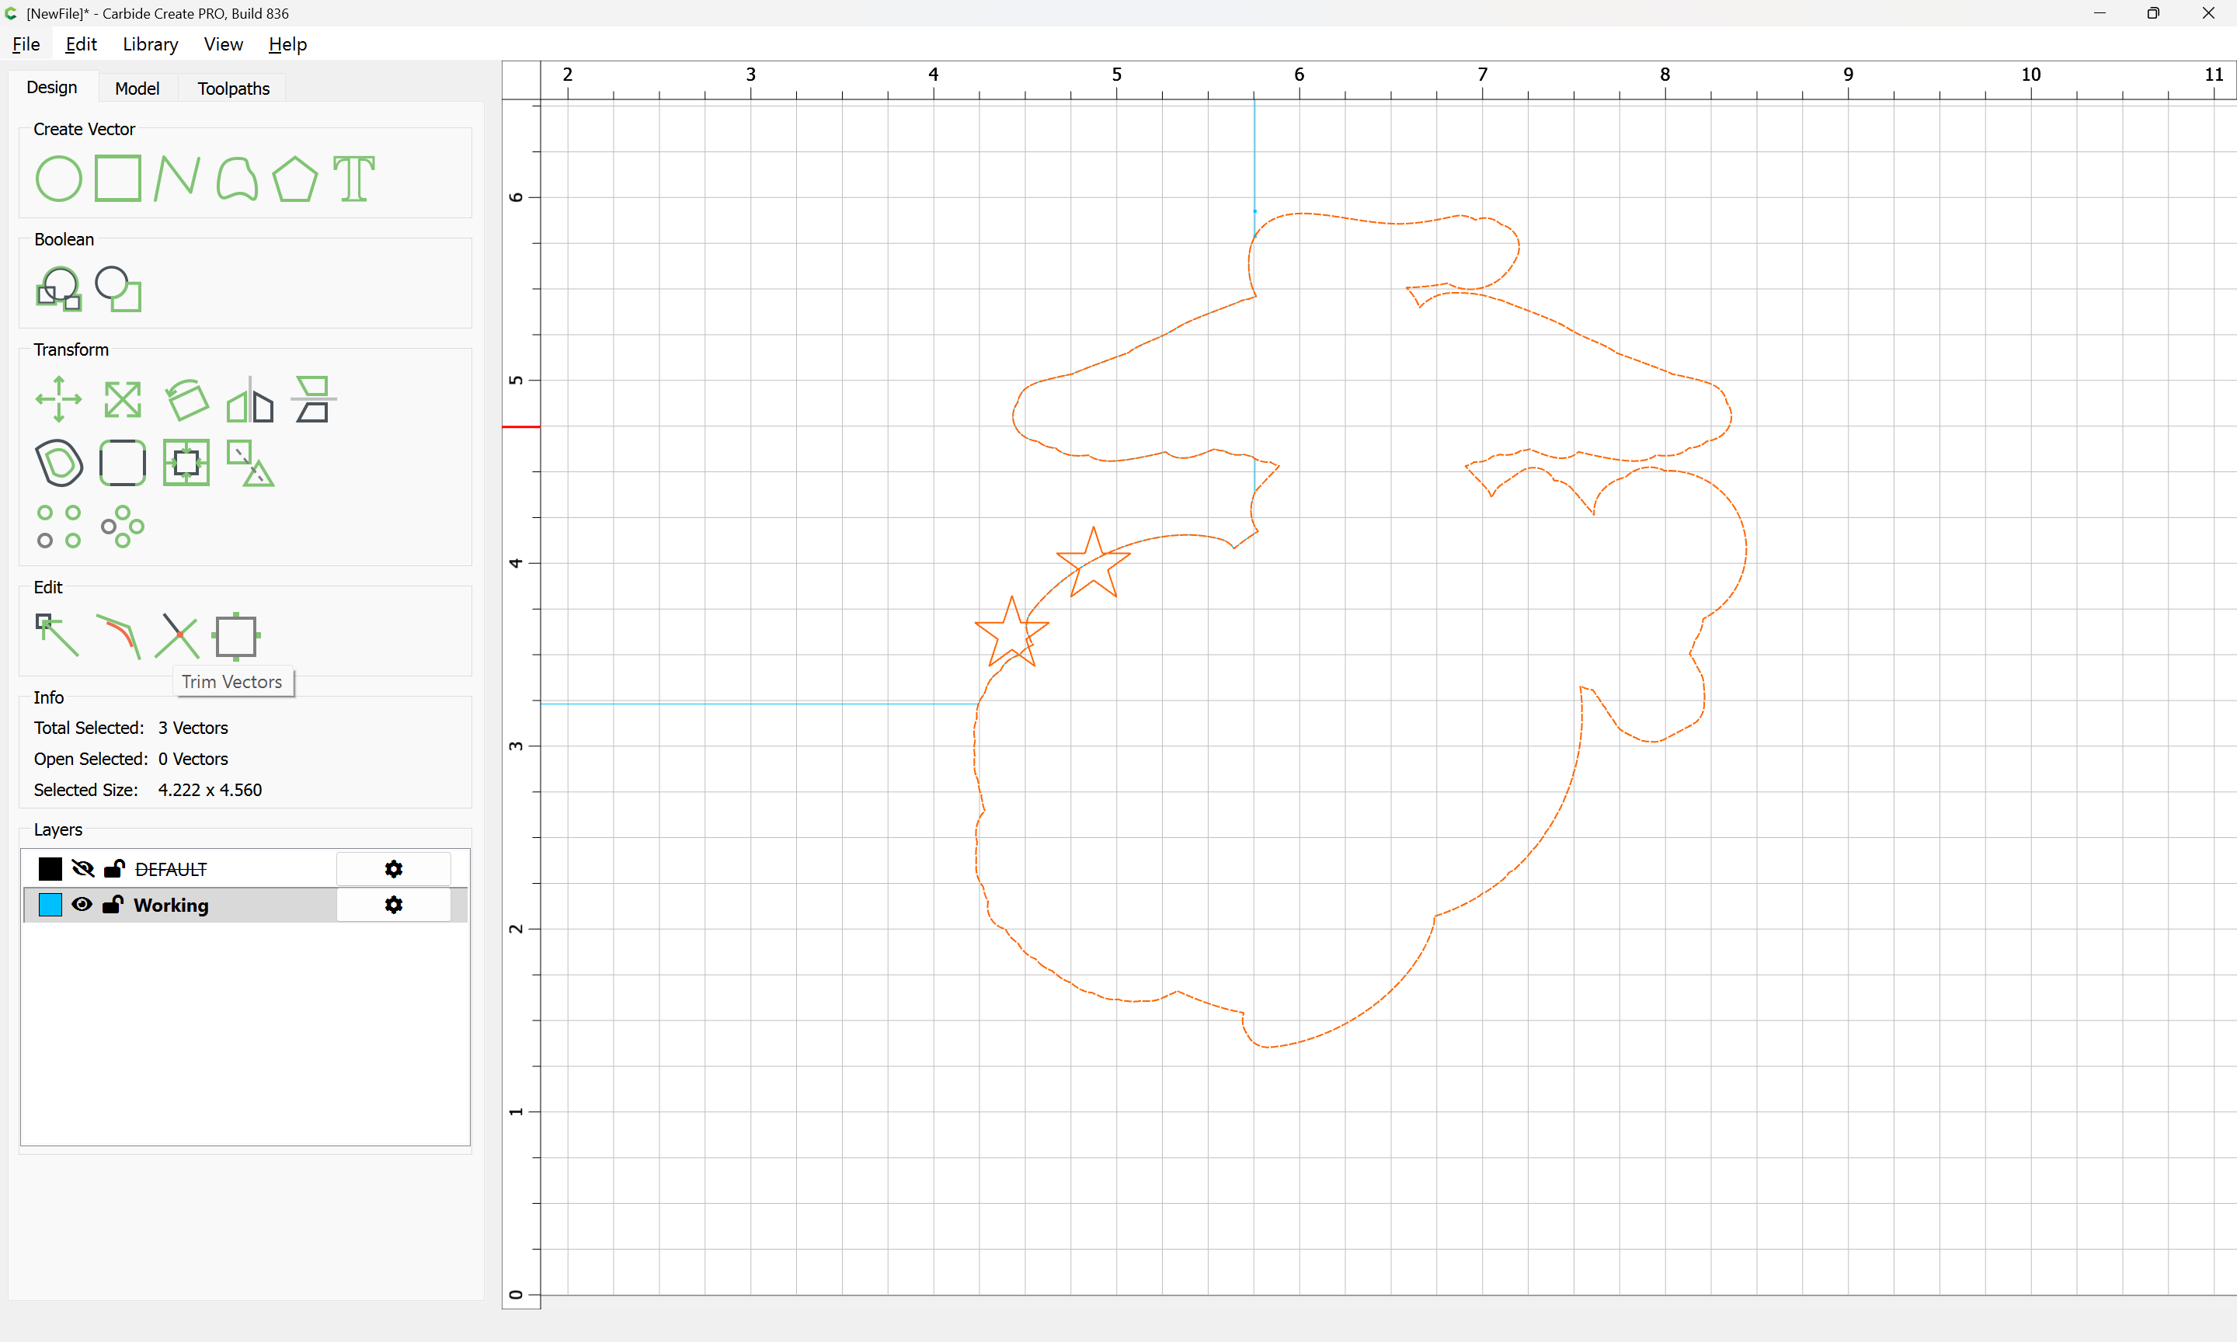The width and height of the screenshot is (2237, 1342).
Task: Click the Boolean union icon
Action: click(59, 290)
